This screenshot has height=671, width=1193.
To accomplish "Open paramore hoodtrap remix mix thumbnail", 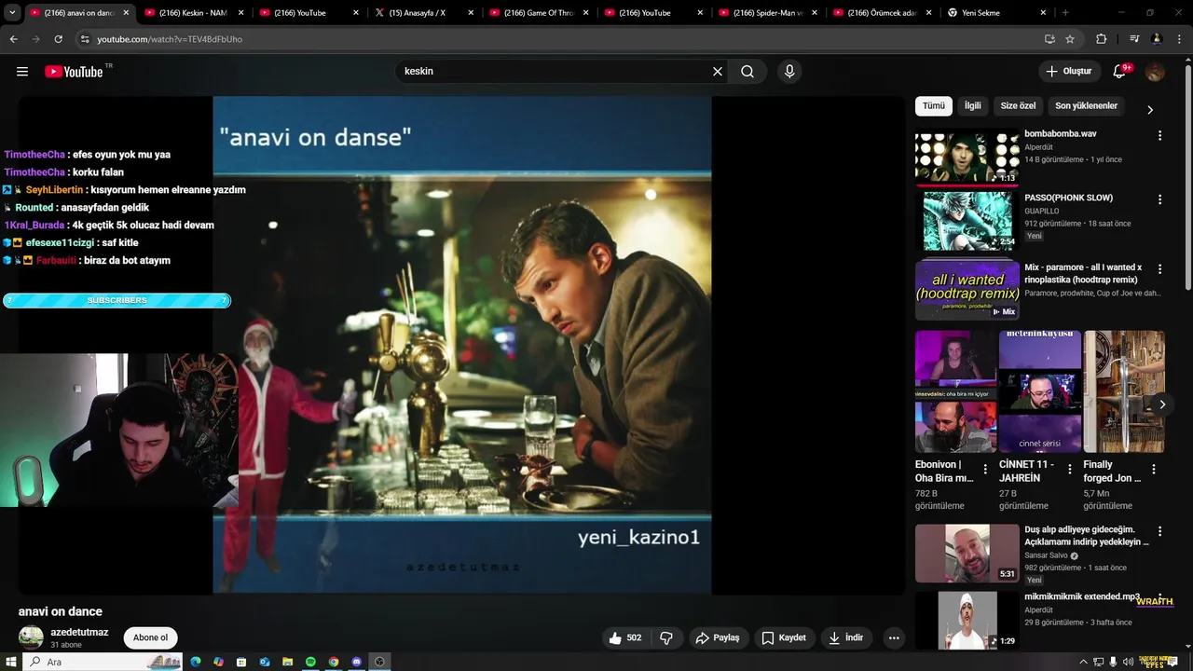I will (x=967, y=291).
